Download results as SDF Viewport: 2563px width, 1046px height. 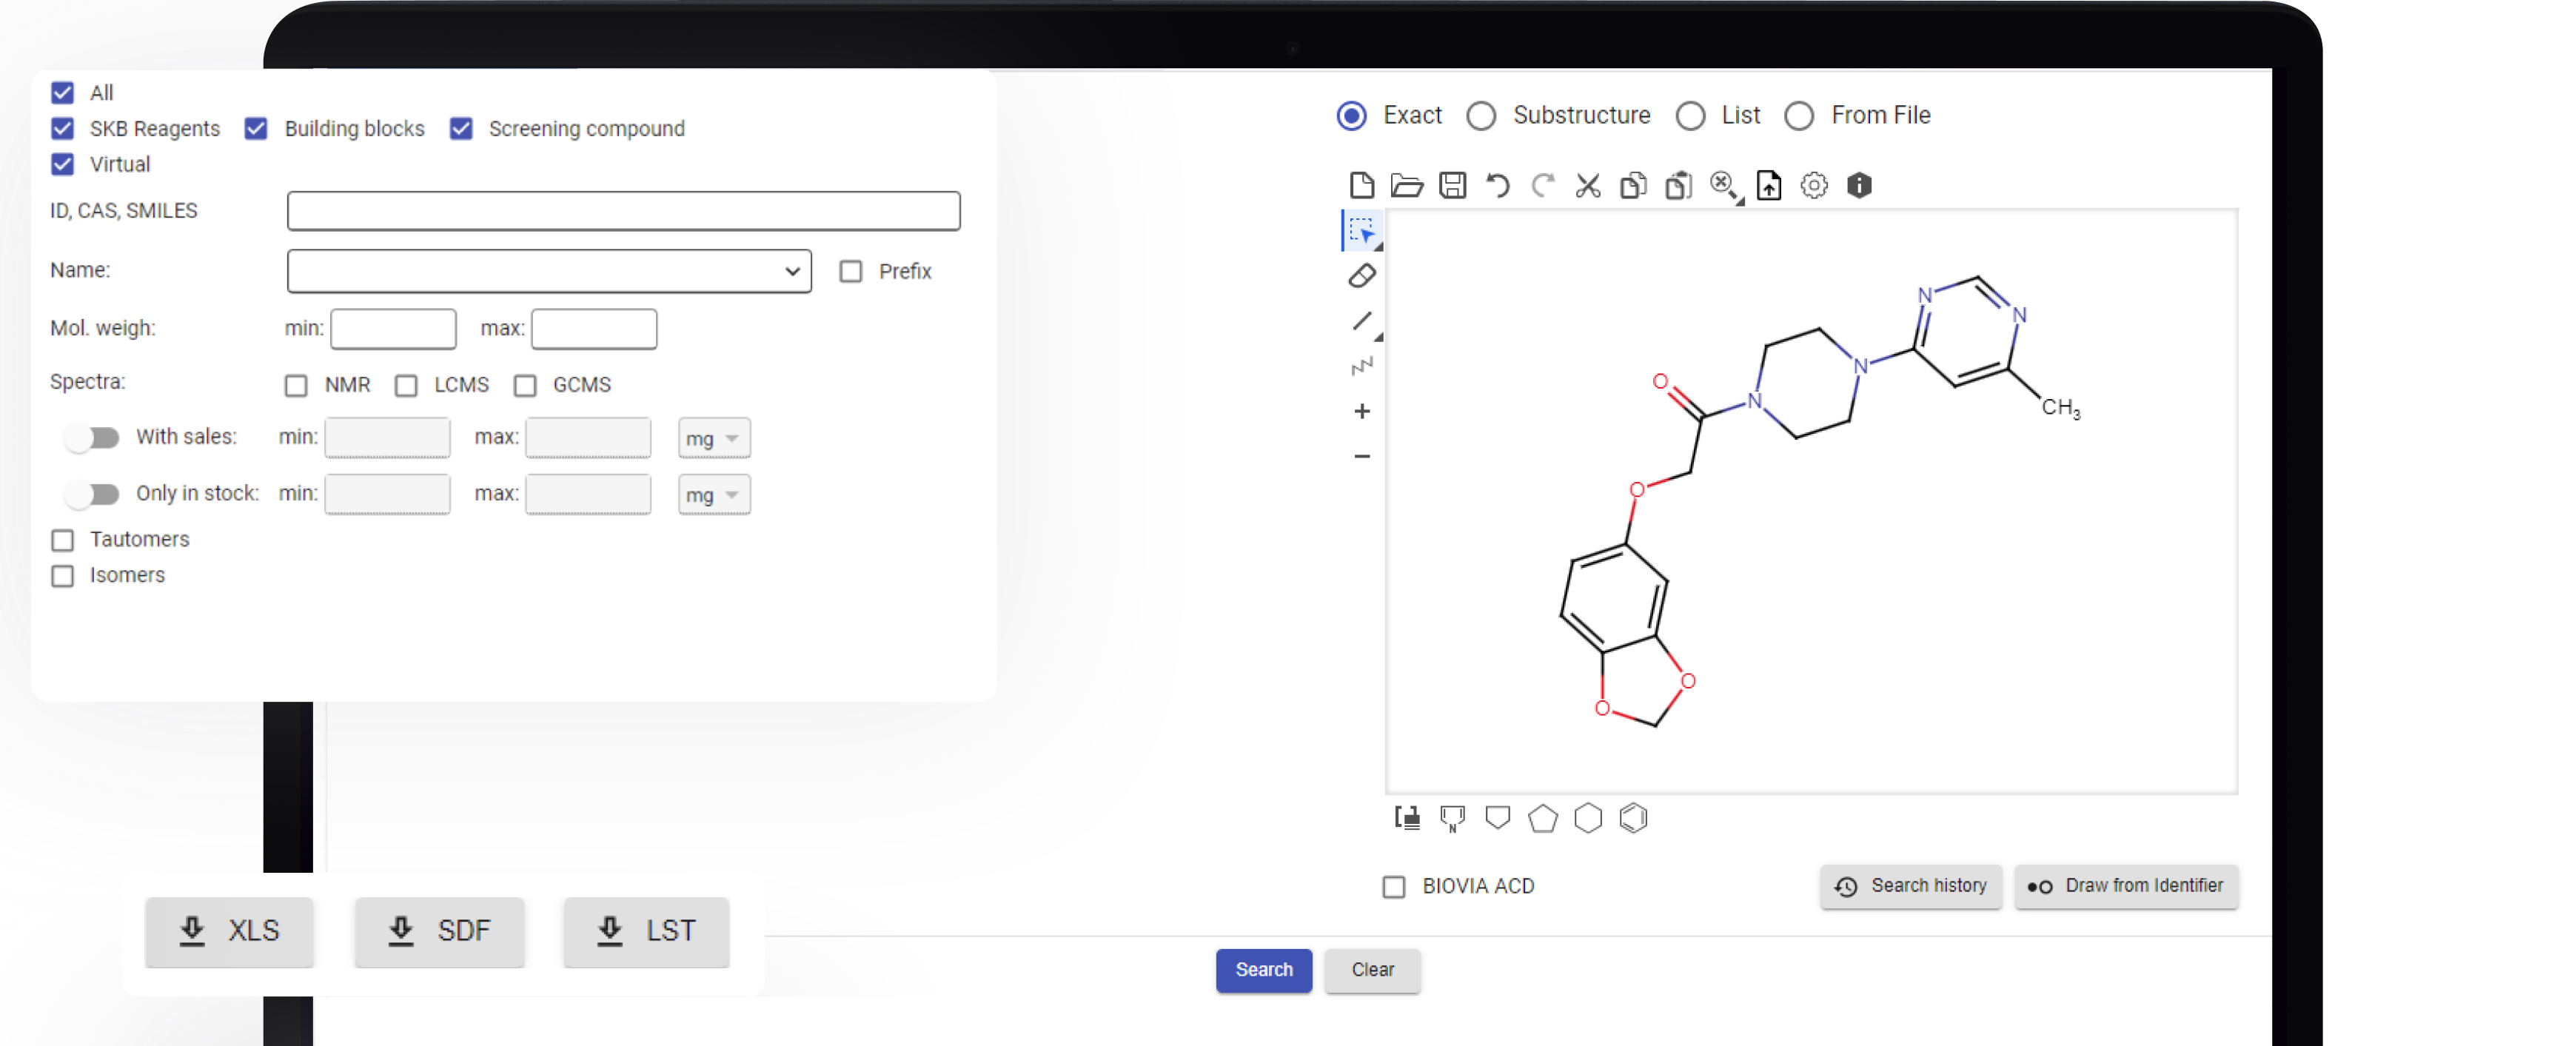(439, 931)
